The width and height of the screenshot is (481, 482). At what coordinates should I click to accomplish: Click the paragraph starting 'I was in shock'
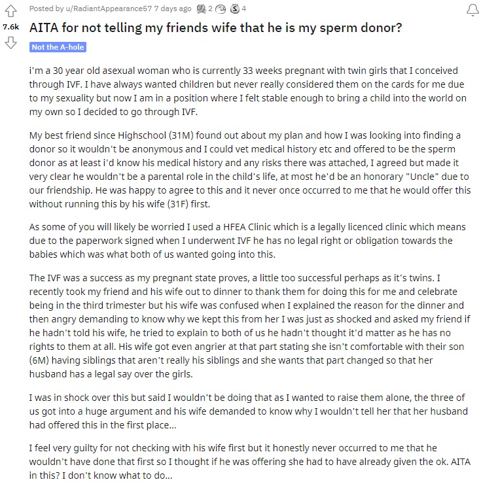(248, 411)
